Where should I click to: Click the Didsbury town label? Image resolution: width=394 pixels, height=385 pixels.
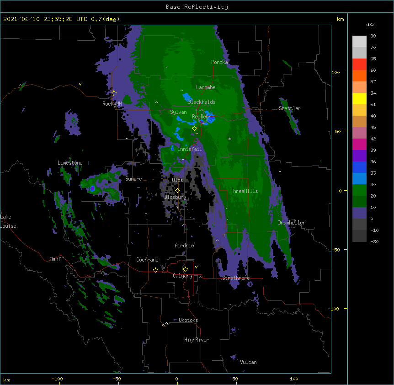(176, 197)
